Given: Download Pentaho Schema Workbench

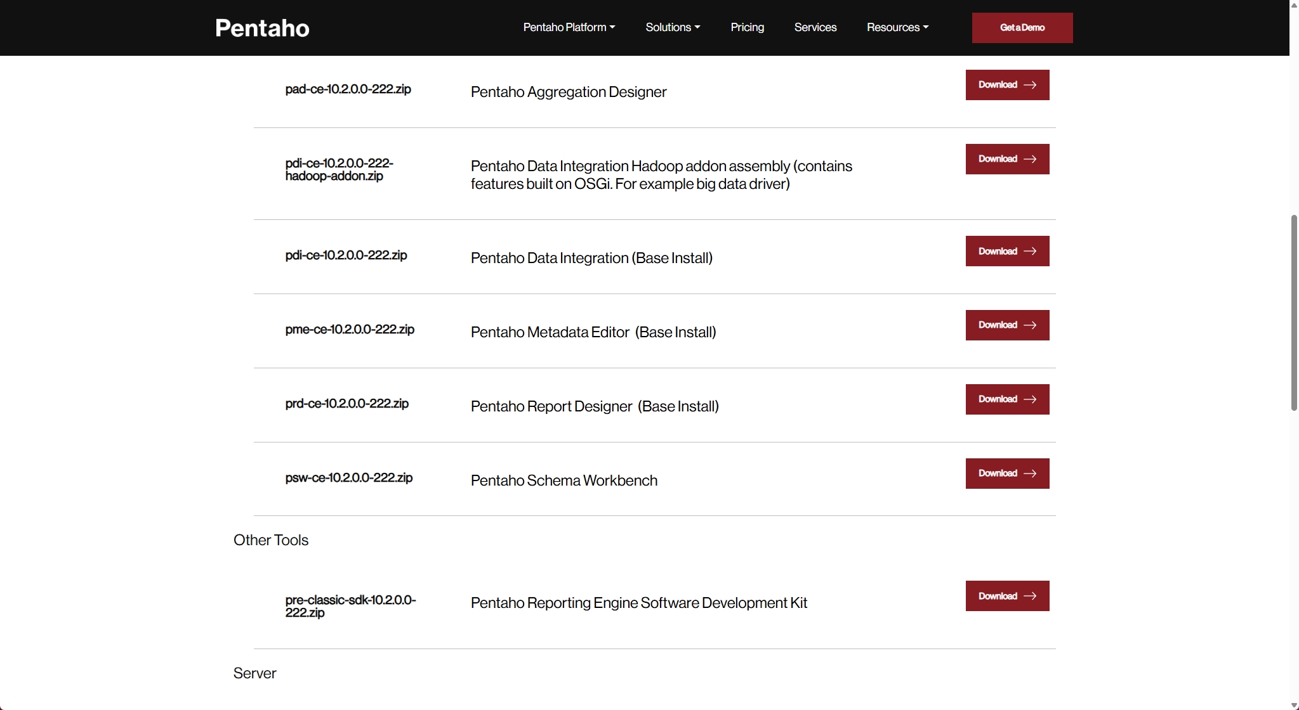Looking at the screenshot, I should tap(1007, 474).
